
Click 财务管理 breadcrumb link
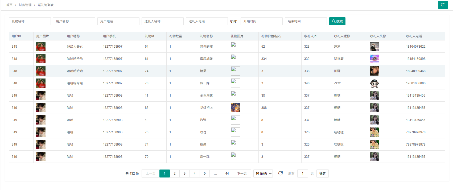point(25,5)
